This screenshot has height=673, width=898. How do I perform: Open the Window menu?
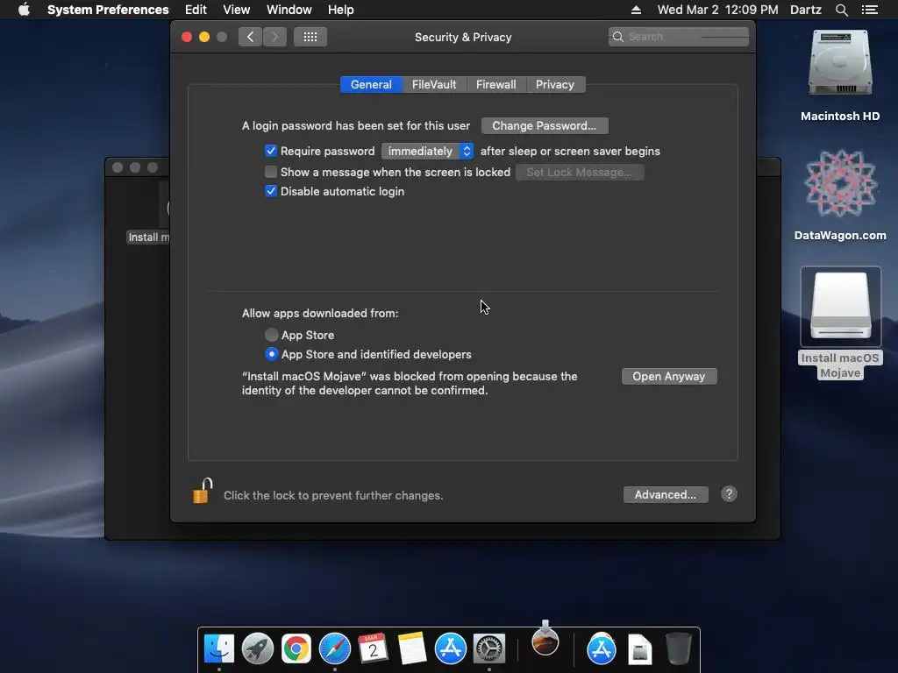click(289, 10)
